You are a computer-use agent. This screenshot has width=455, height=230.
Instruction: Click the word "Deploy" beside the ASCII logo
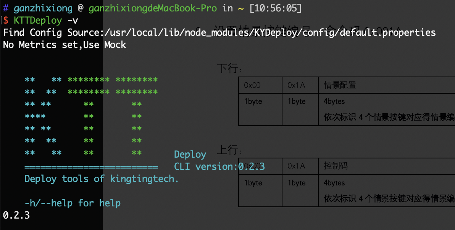coord(190,155)
